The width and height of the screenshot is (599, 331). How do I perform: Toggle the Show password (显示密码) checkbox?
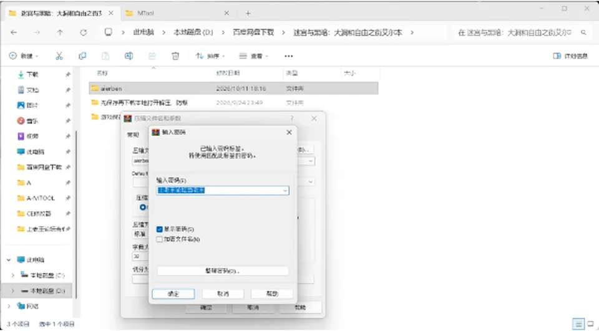click(x=160, y=229)
